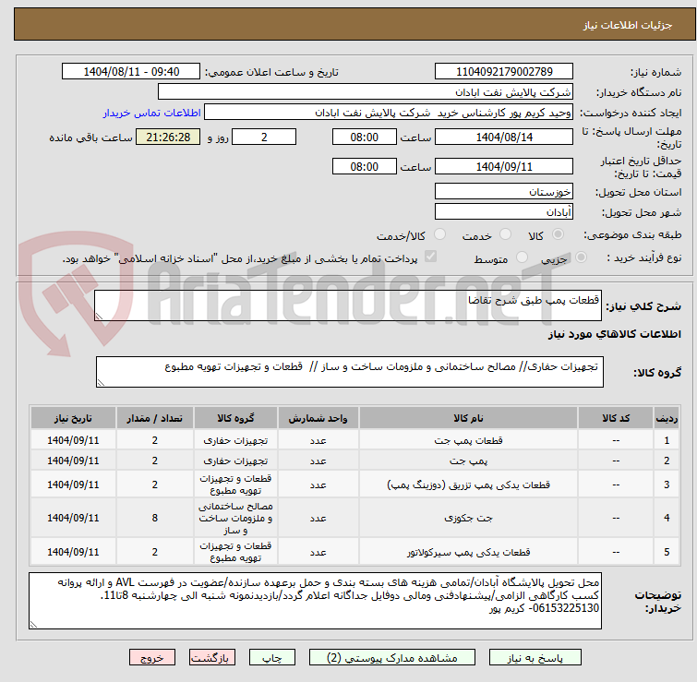Click resize handle of goods group box

pos(101,383)
